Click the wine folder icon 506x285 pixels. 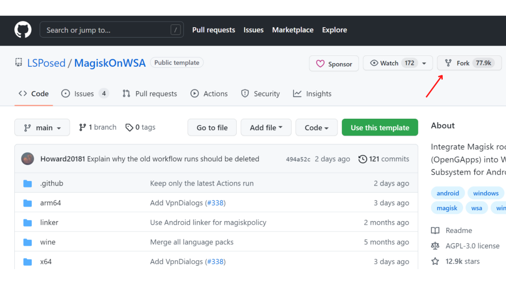point(28,242)
